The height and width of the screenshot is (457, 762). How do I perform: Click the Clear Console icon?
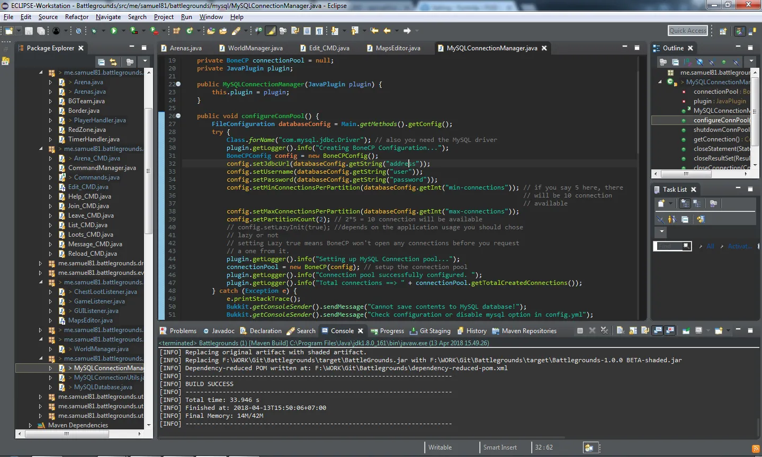point(620,331)
